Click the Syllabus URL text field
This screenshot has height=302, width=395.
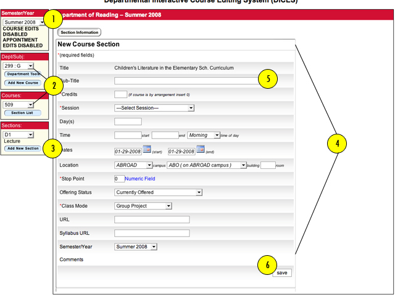pyautogui.click(x=152, y=233)
